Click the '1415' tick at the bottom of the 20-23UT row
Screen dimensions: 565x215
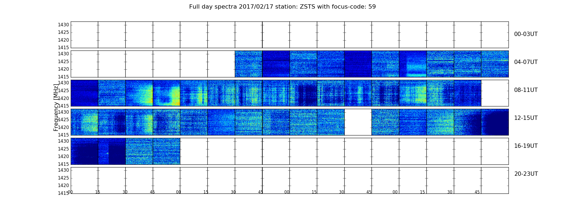[x=63, y=193]
